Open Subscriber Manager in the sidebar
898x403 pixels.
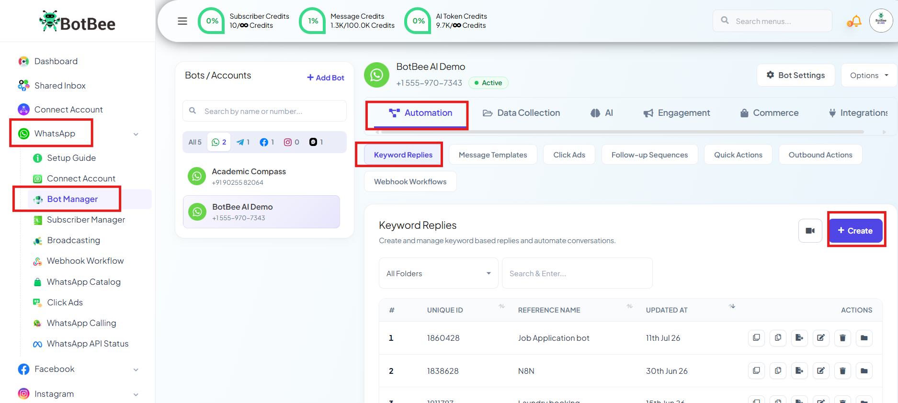click(86, 220)
